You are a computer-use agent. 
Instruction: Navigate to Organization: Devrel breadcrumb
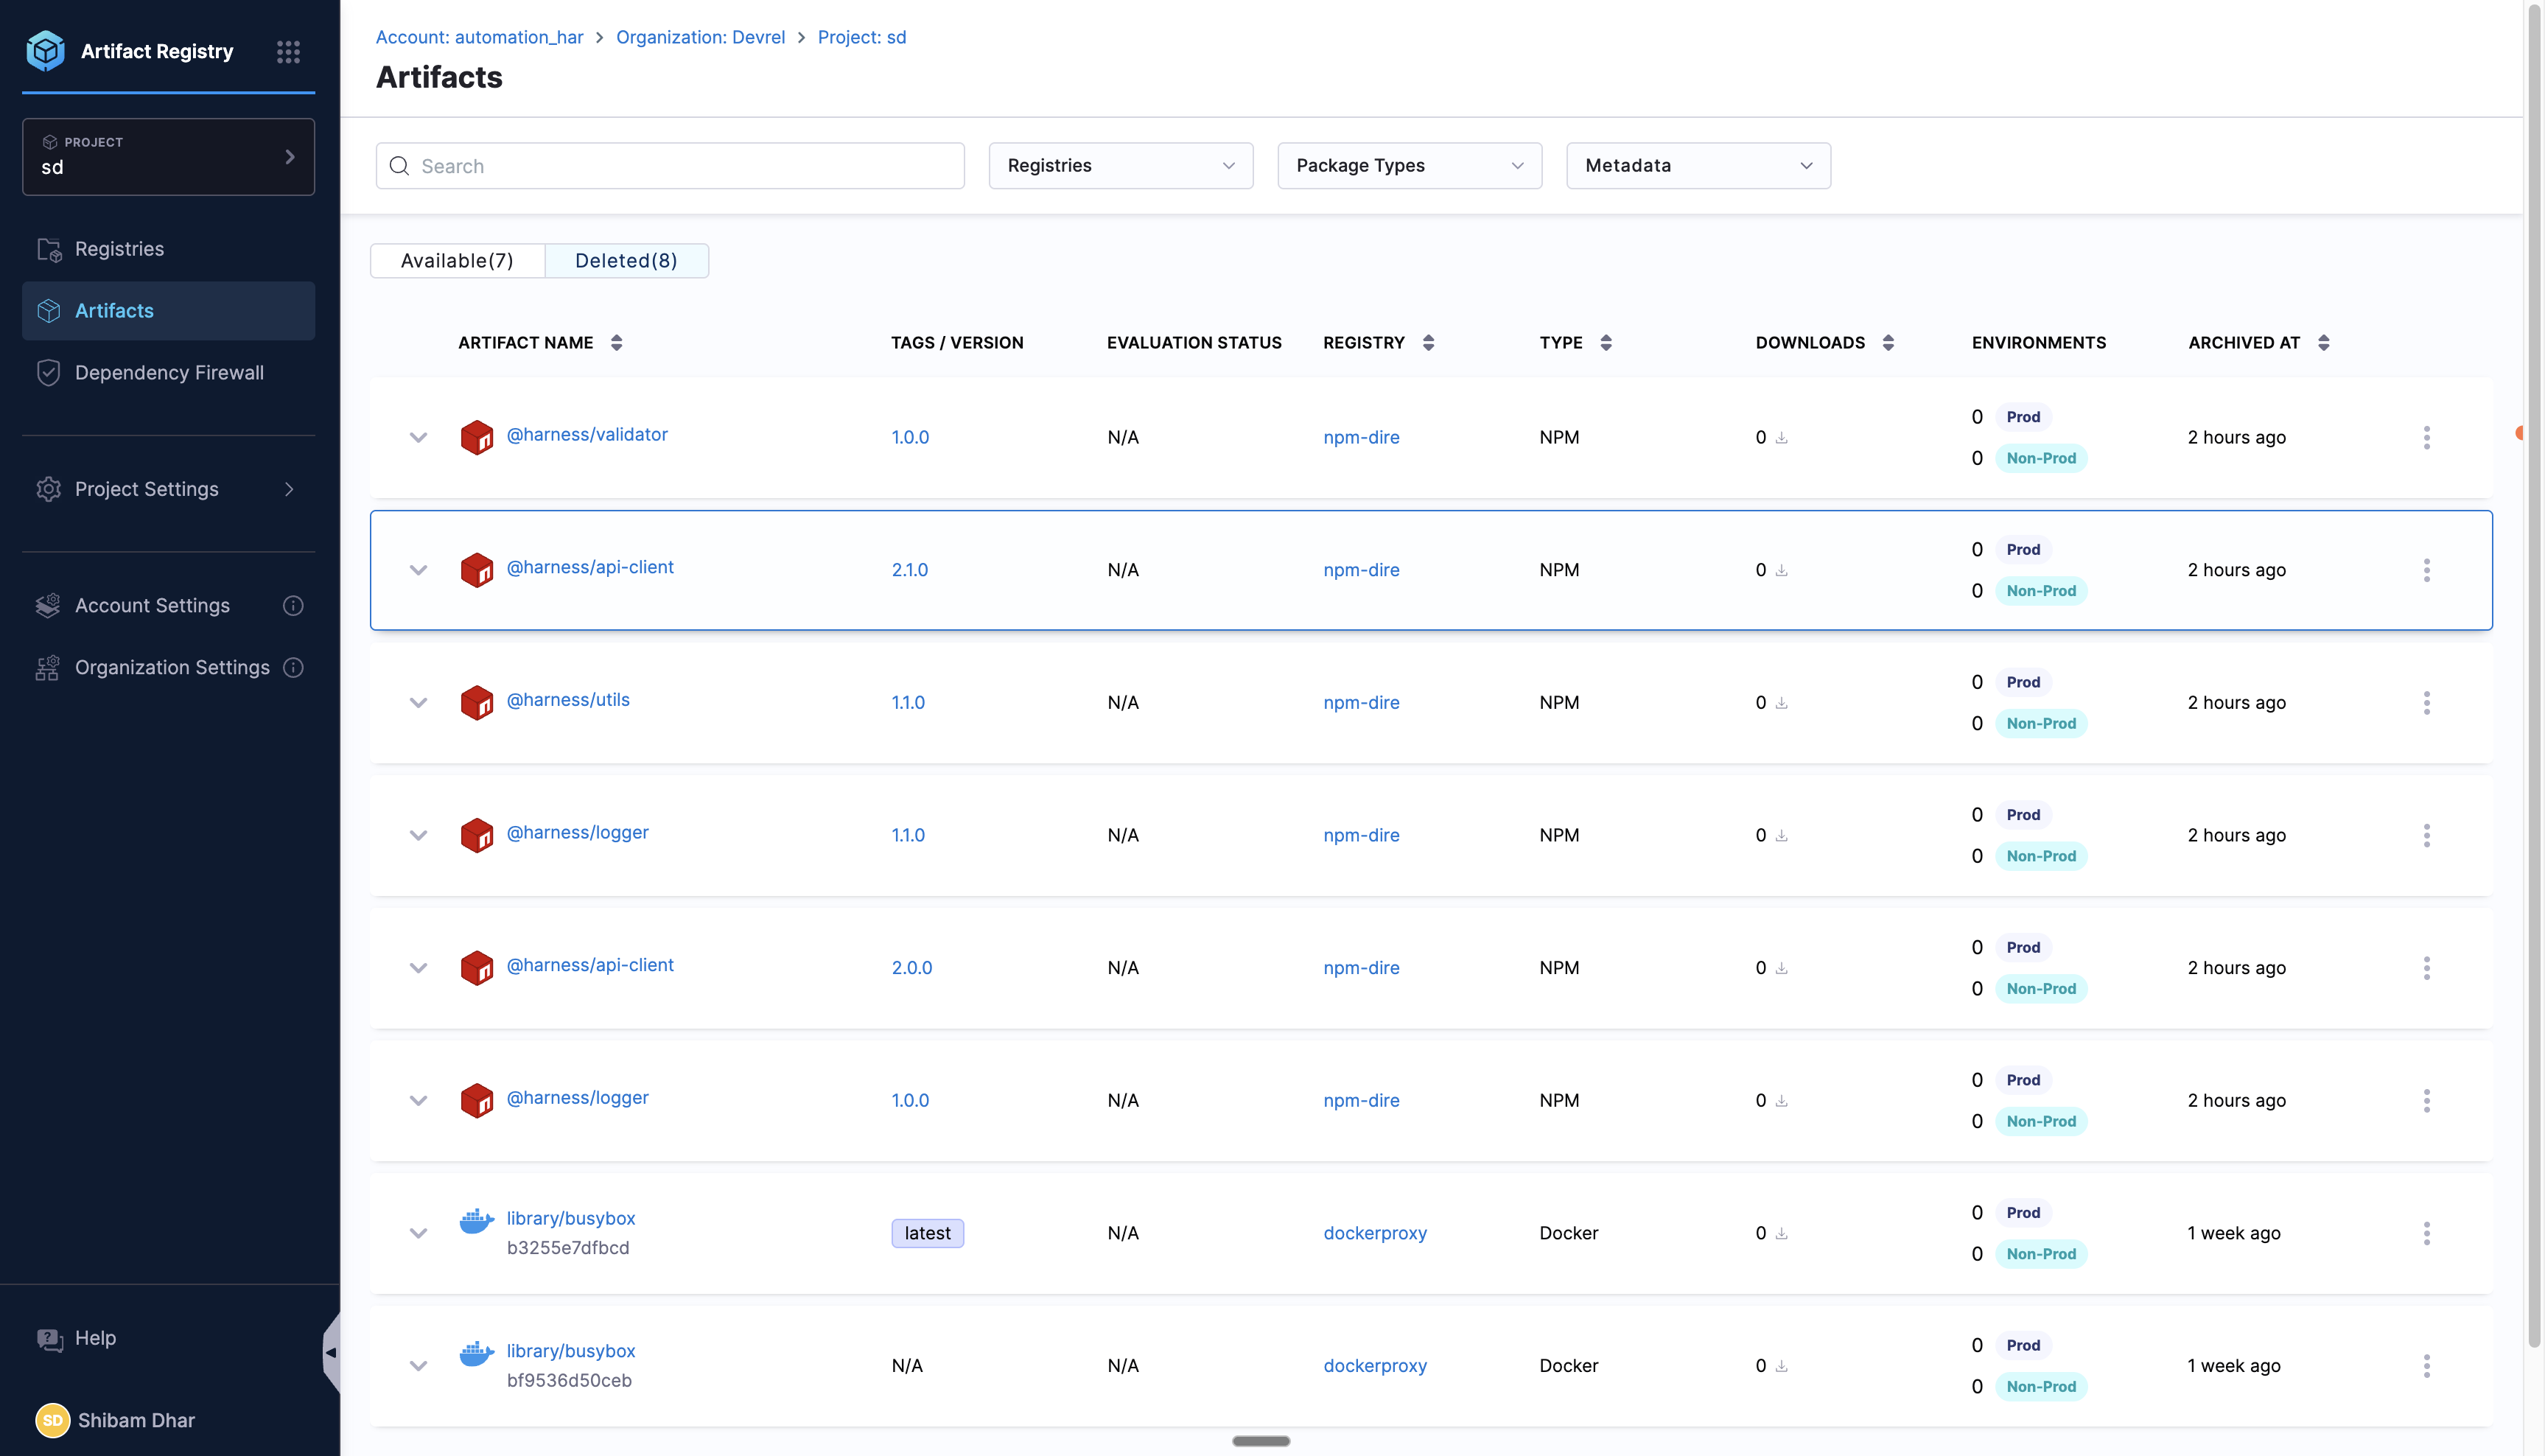(699, 37)
